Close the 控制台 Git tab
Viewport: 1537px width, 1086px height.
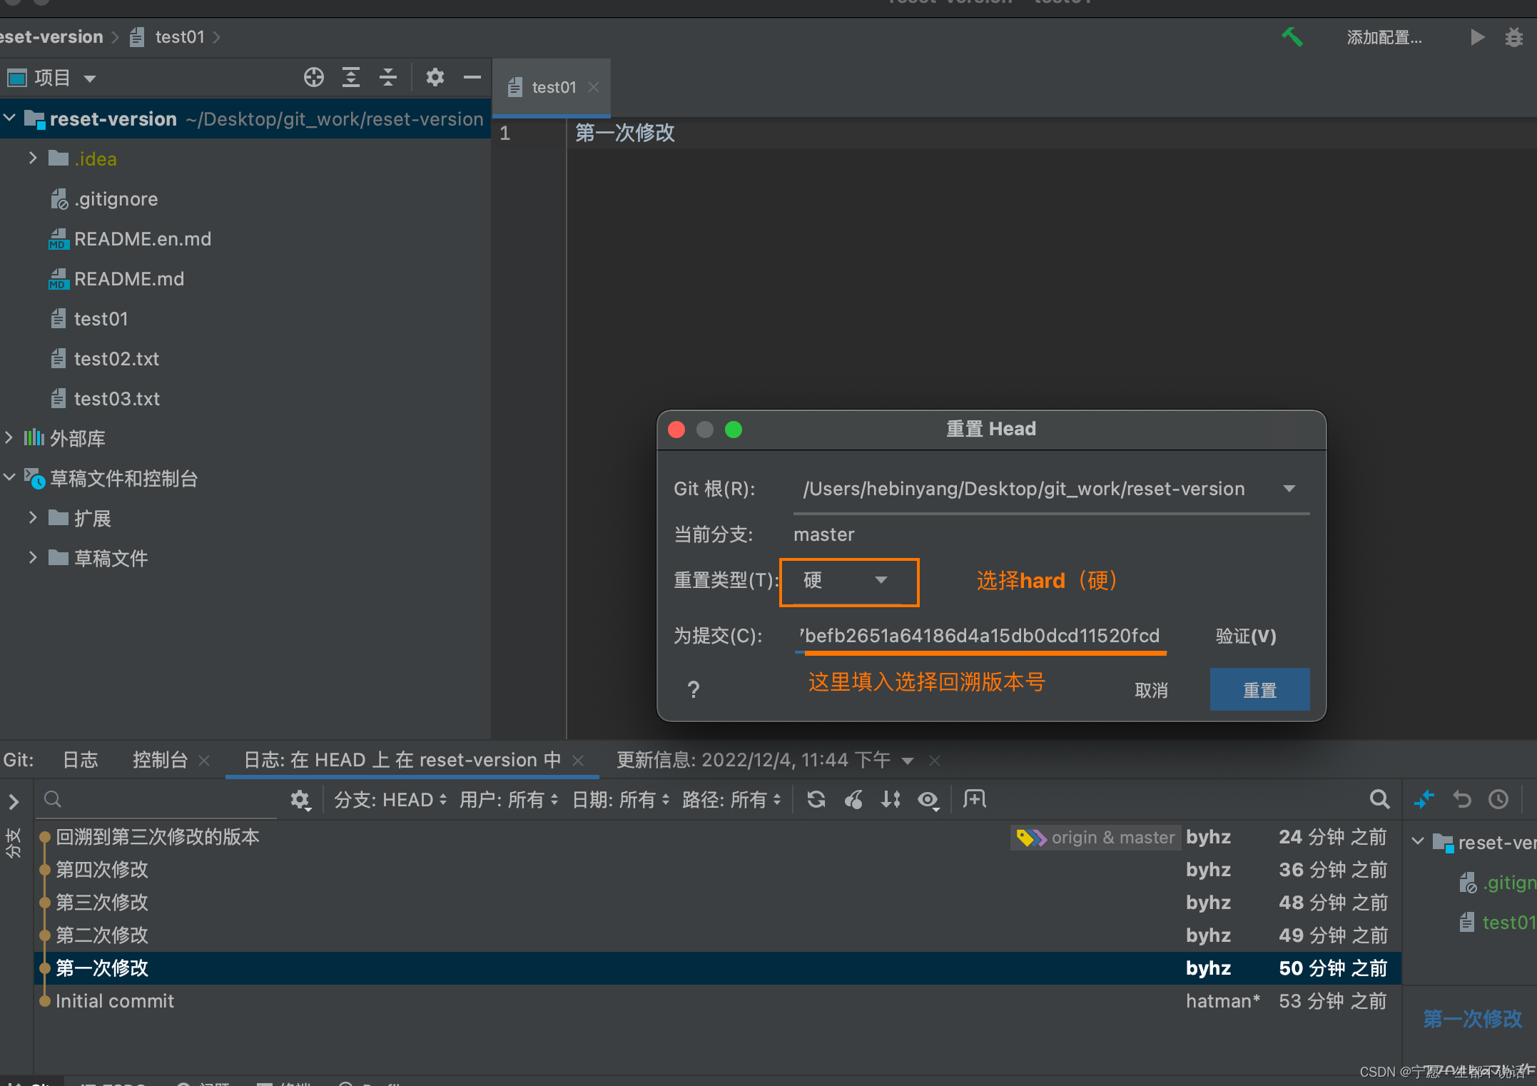pyautogui.click(x=204, y=761)
